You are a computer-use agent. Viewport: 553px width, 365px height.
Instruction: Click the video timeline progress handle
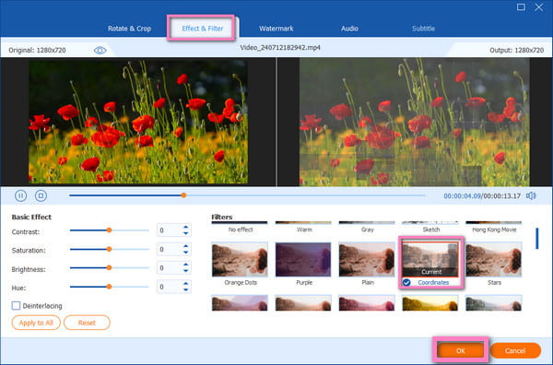coord(183,195)
